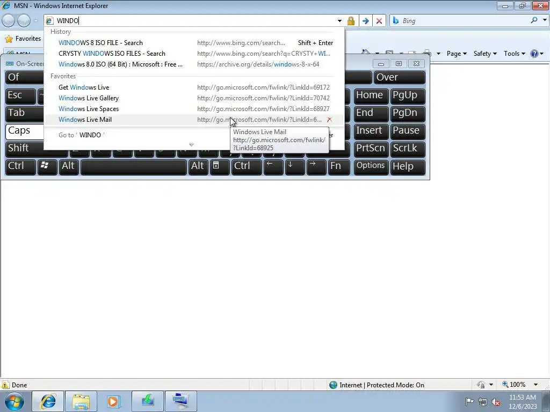Image resolution: width=550 pixels, height=412 pixels.
Task: Click the Internet zone globe icon
Action: point(333,385)
